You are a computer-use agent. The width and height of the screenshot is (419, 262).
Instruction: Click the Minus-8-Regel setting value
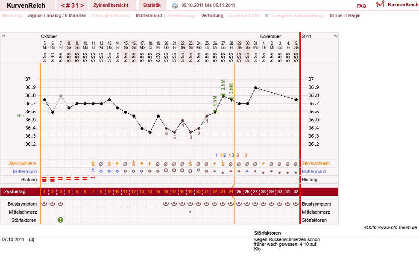click(345, 15)
